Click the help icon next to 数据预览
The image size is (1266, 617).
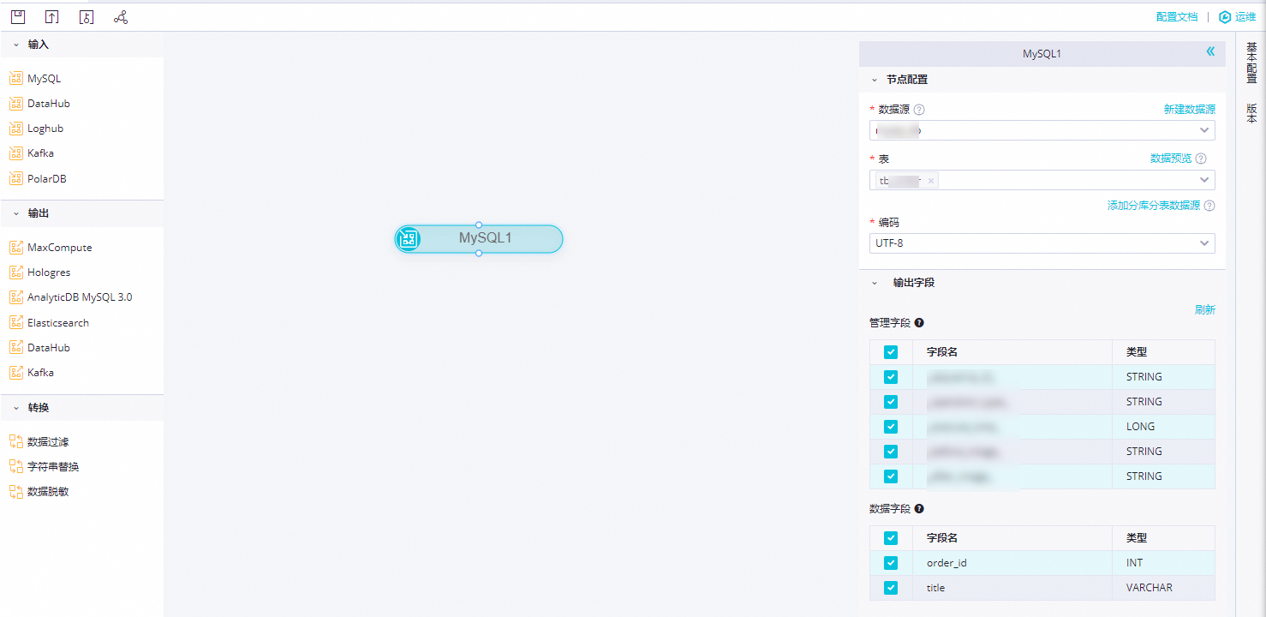[1201, 159]
